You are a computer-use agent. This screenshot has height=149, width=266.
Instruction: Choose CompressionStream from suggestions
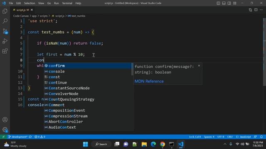(88, 116)
